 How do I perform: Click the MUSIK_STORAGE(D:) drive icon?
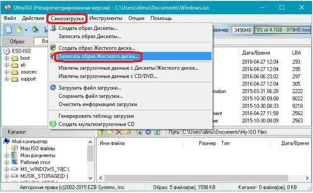pyautogui.click(x=15, y=176)
